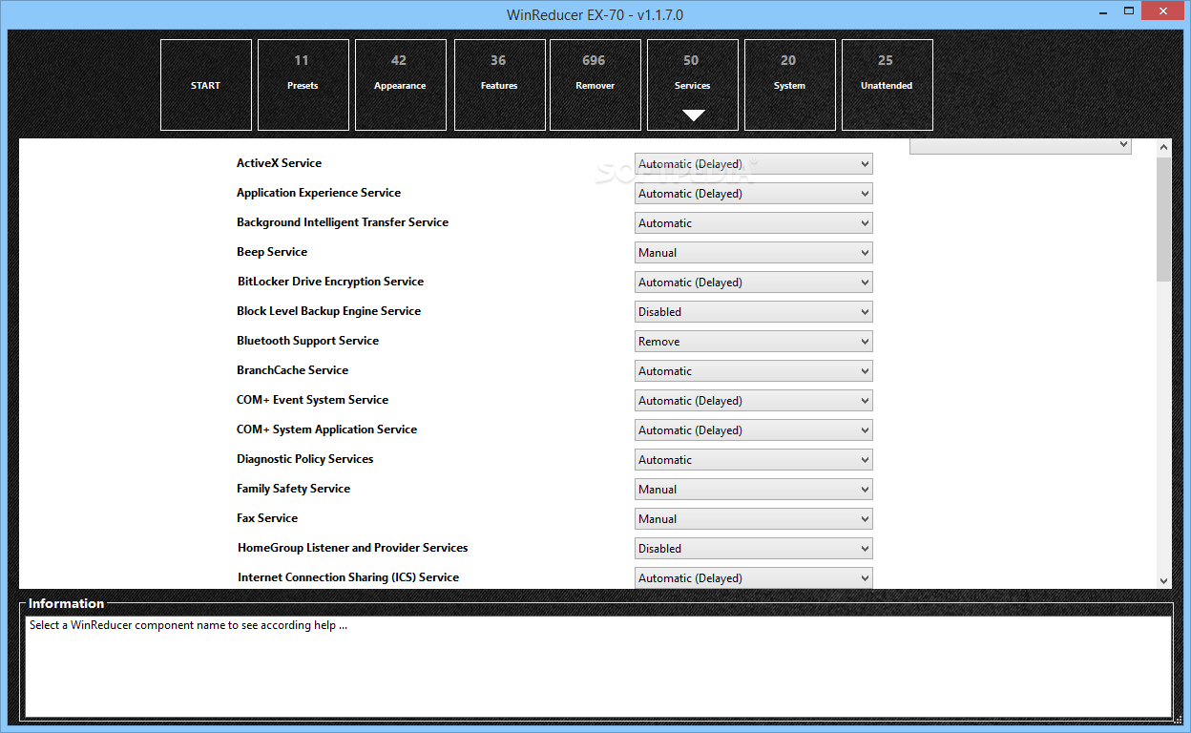Open the System tile
This screenshot has height=733, width=1191.
pos(790,85)
